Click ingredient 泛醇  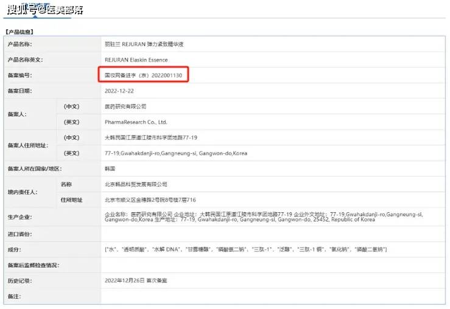pyautogui.click(x=285, y=249)
